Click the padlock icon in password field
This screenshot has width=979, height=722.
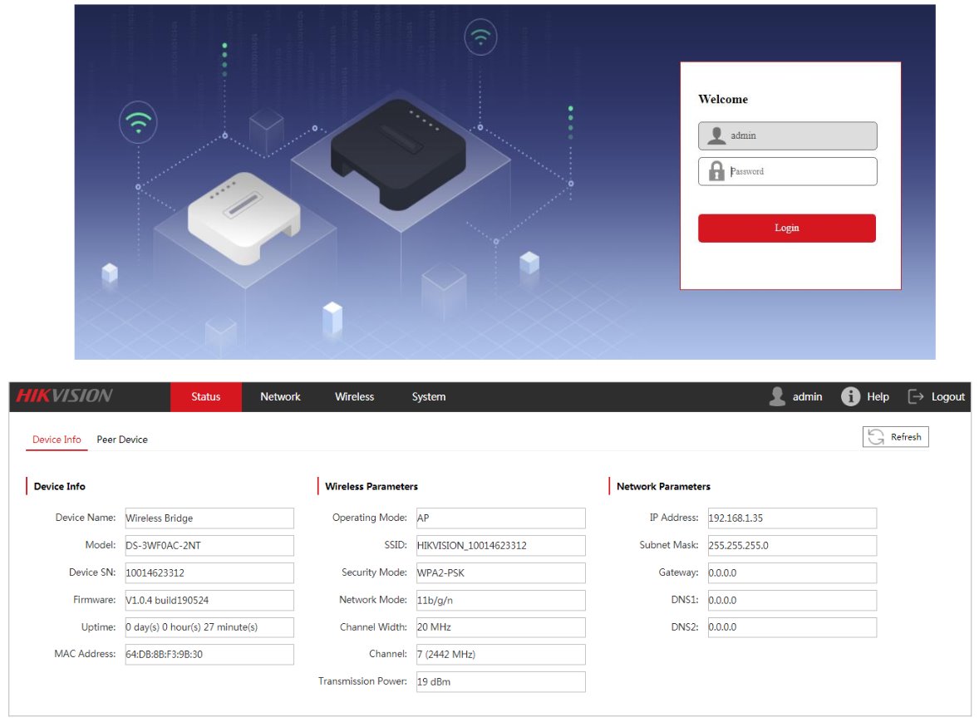(716, 171)
